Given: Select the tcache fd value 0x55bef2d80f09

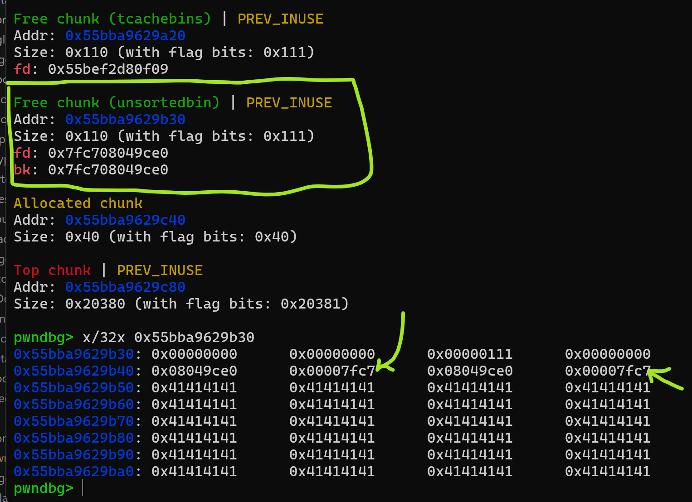Looking at the screenshot, I should pyautogui.click(x=108, y=69).
